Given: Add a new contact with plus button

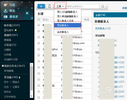Looking at the screenshot, I should [41, 6].
